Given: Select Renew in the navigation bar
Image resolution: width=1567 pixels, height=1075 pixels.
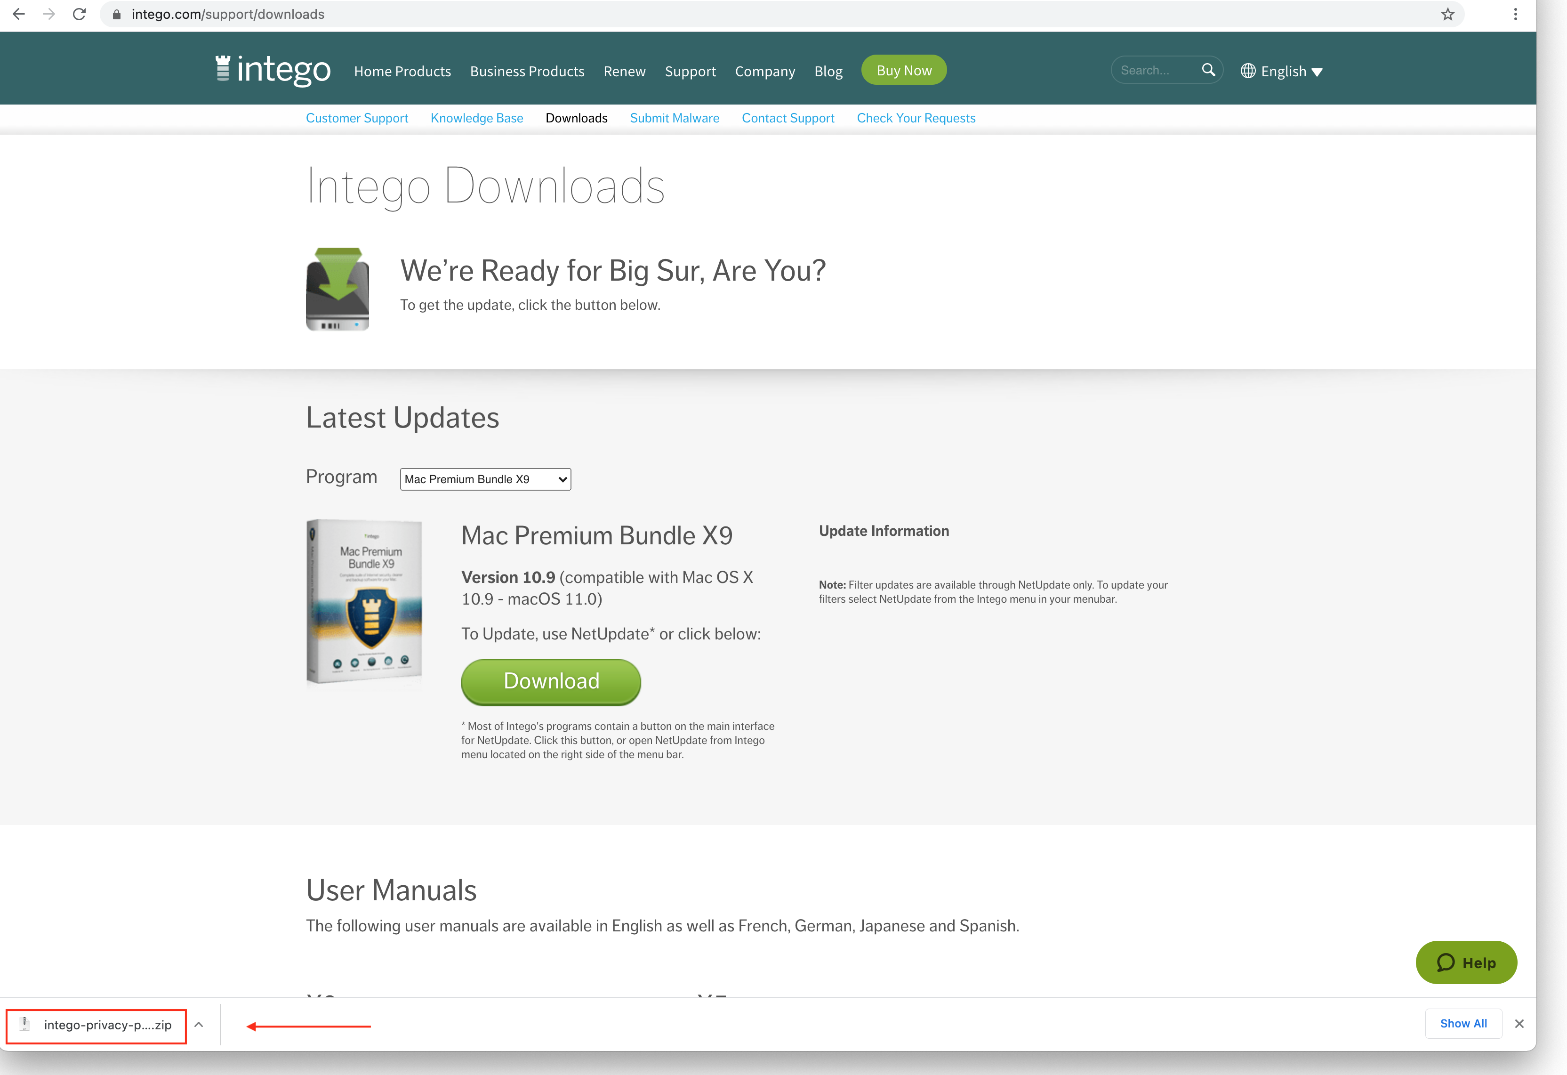Looking at the screenshot, I should (x=624, y=71).
